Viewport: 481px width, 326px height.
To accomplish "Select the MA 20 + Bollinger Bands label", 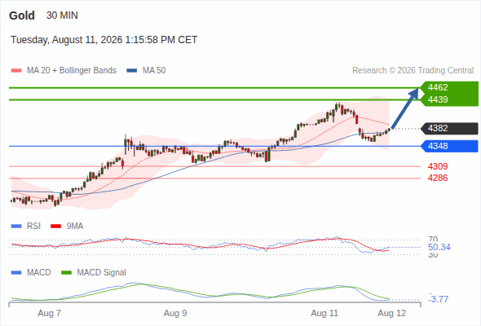I will 72,71.
